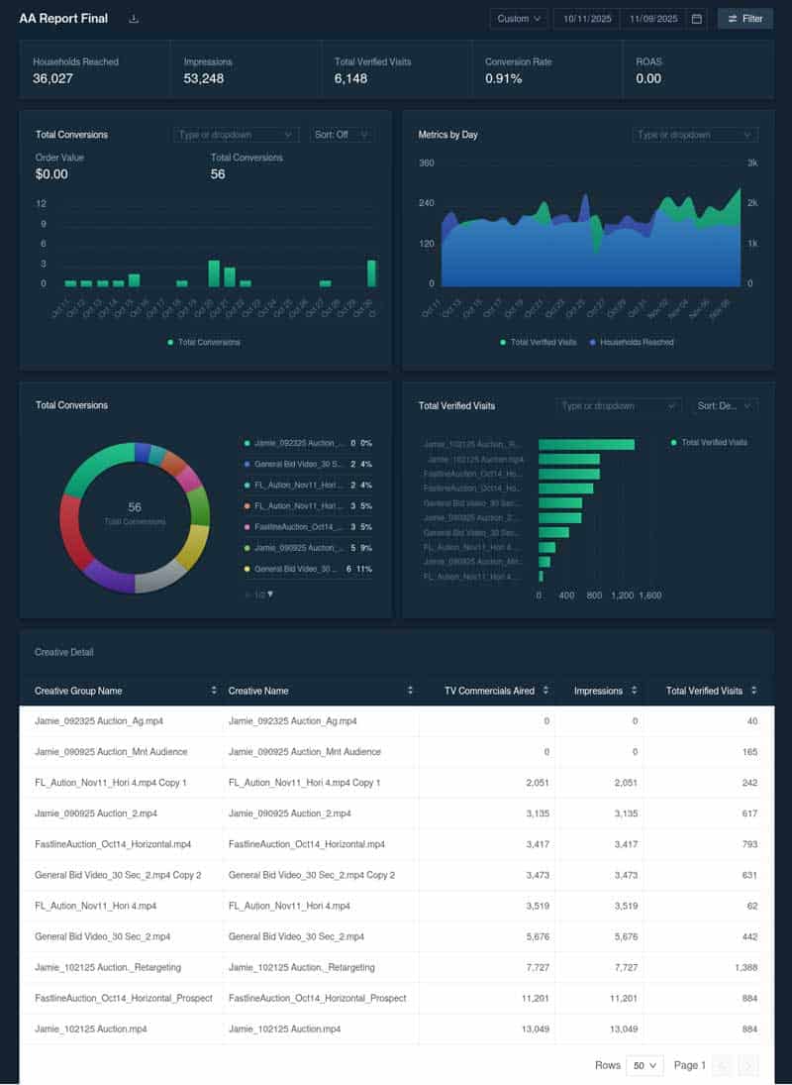Toggle Total Conversions legend in bar chart

coord(204,342)
